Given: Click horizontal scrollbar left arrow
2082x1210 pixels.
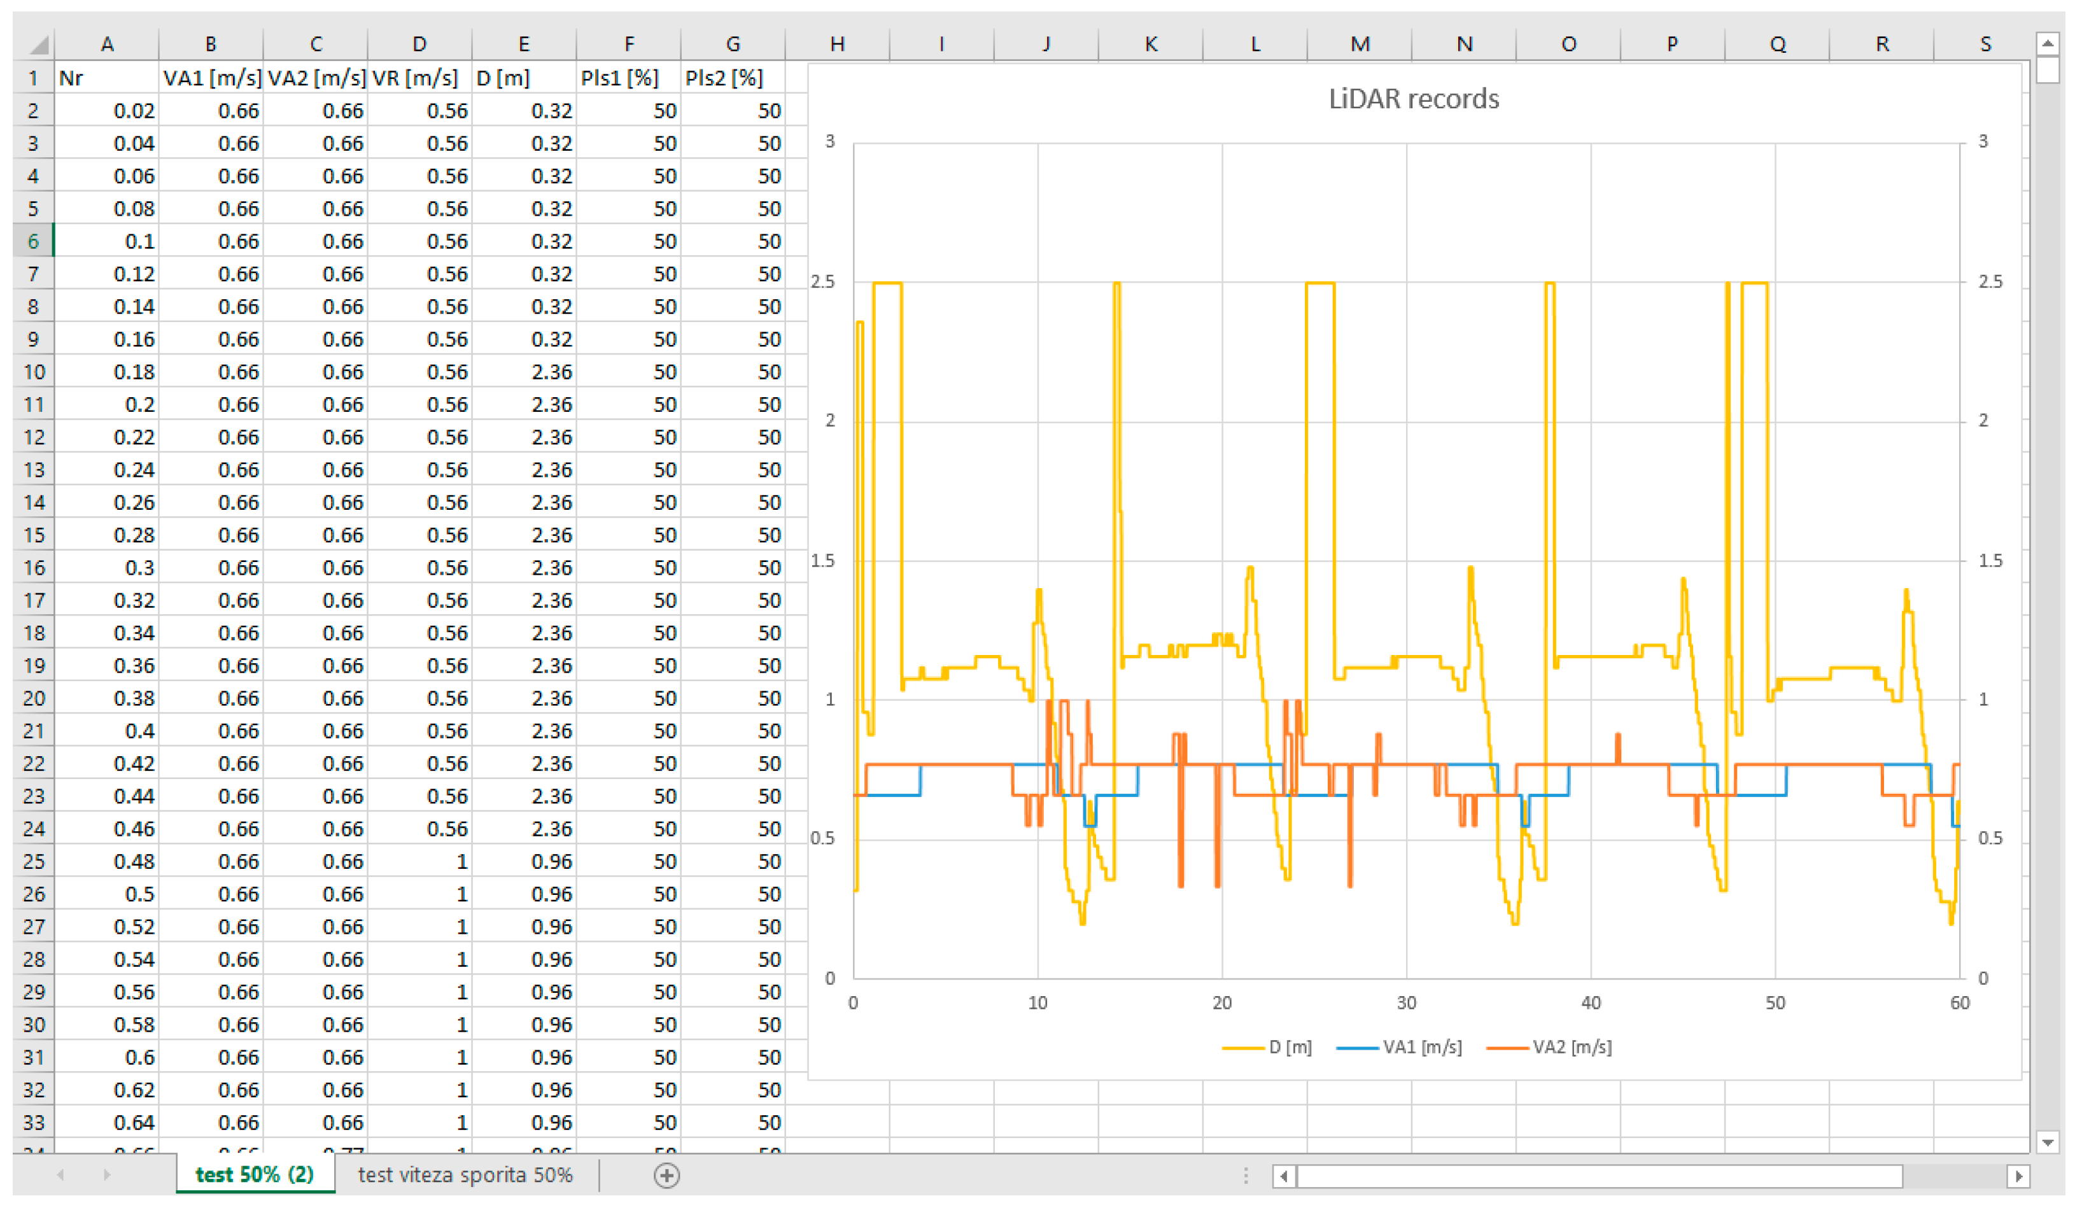Looking at the screenshot, I should point(1283,1176).
